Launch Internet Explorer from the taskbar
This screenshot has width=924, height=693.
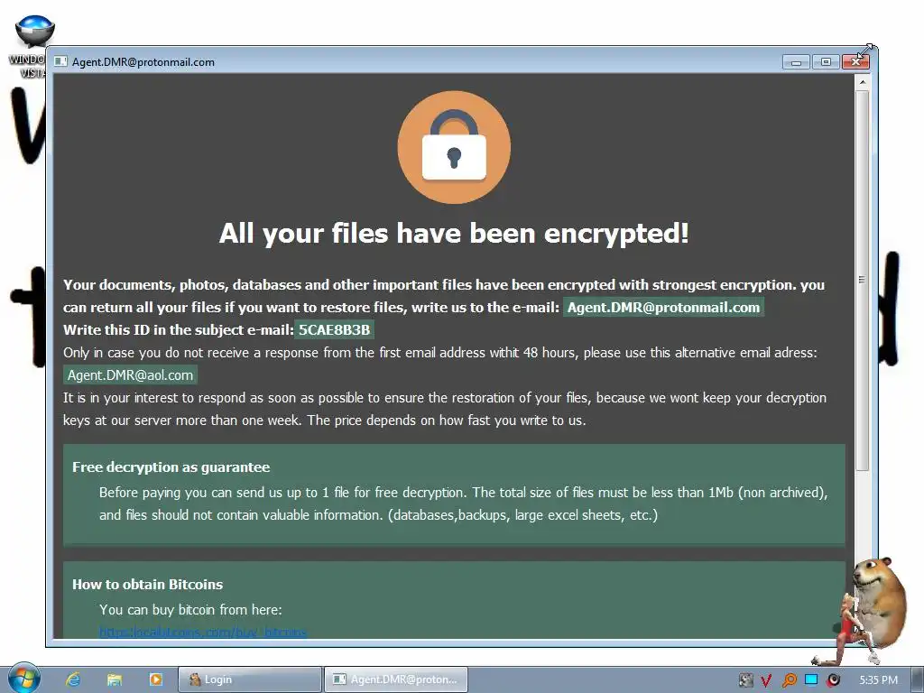(x=73, y=679)
